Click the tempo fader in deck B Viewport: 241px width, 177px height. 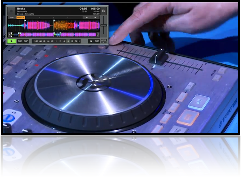click(103, 25)
